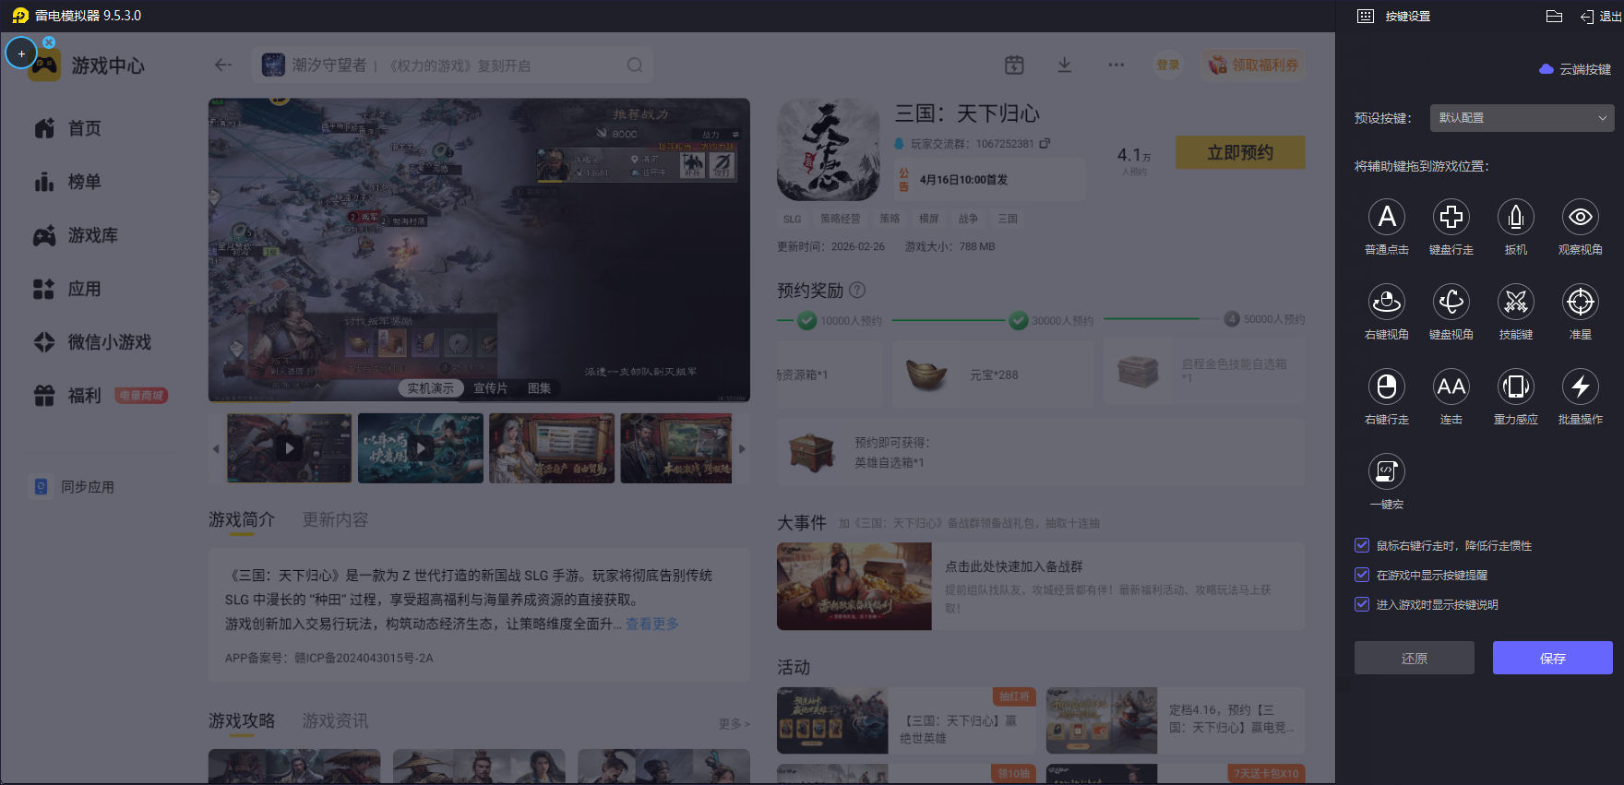The height and width of the screenshot is (785, 1624).
Task: Show previous screenshot thumbnails with left arrow
Action: [x=216, y=449]
